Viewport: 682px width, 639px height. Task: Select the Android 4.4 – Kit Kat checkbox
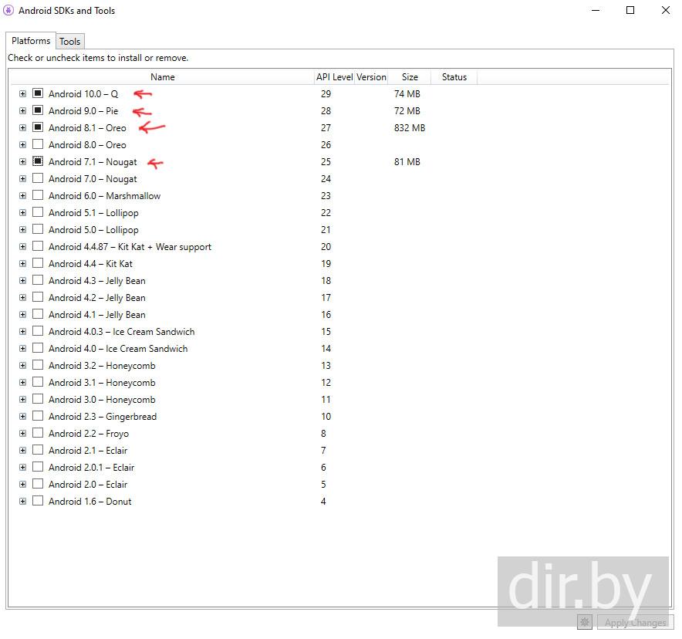[38, 262]
